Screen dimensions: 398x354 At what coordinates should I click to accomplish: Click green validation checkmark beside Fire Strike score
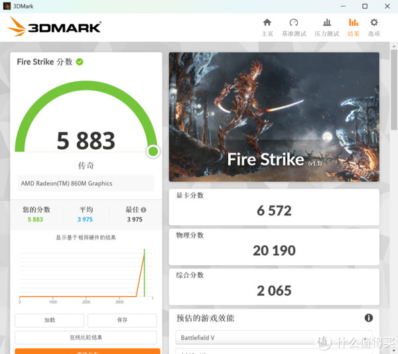point(80,62)
